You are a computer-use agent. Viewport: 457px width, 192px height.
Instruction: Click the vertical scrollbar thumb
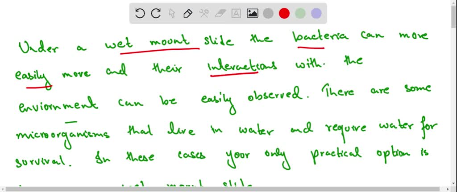(454, 16)
